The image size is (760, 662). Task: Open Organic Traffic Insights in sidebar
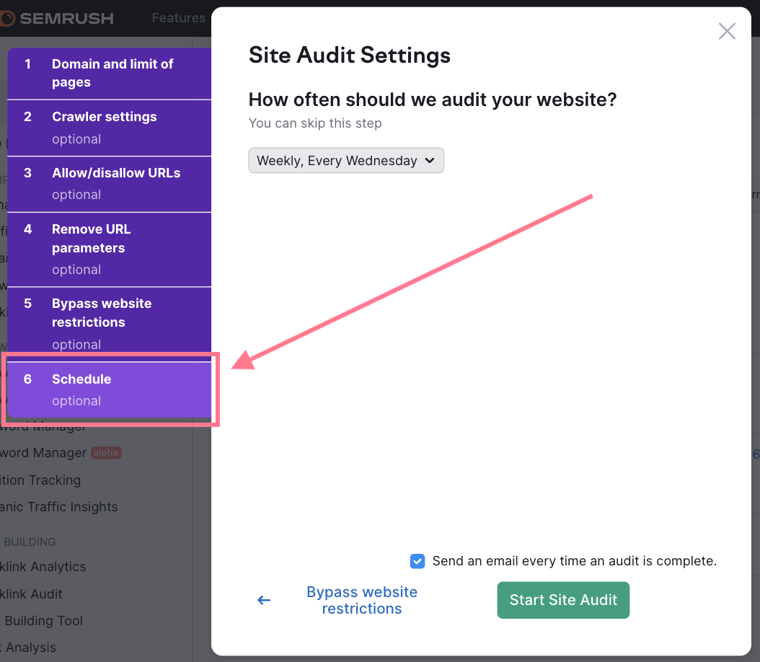pos(58,506)
